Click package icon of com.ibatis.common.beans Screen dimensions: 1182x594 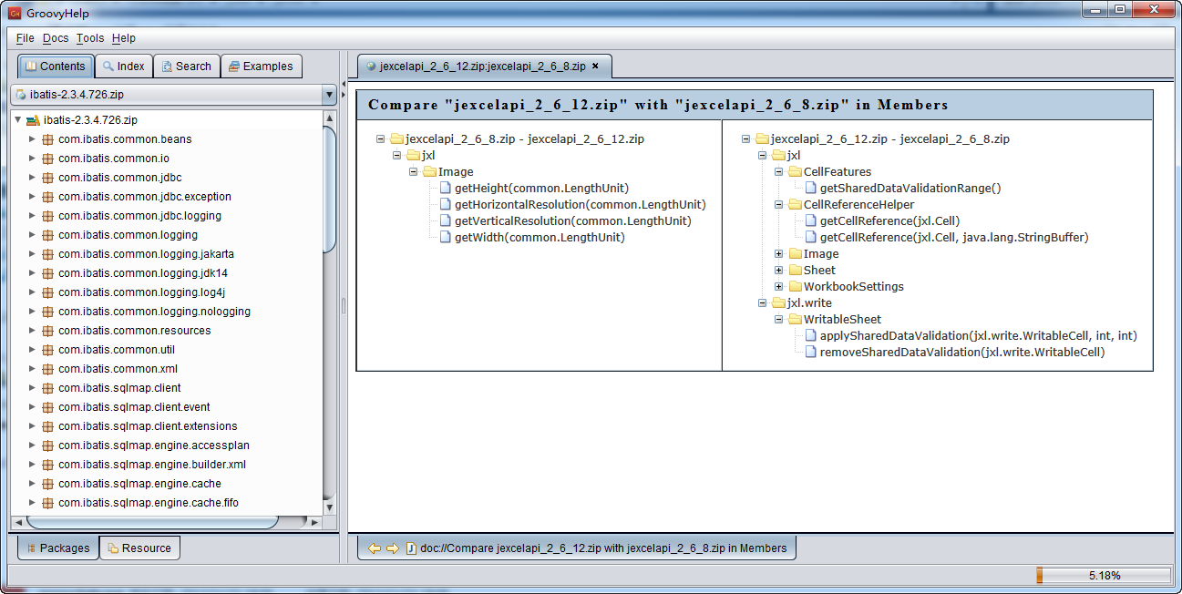pyautogui.click(x=47, y=139)
